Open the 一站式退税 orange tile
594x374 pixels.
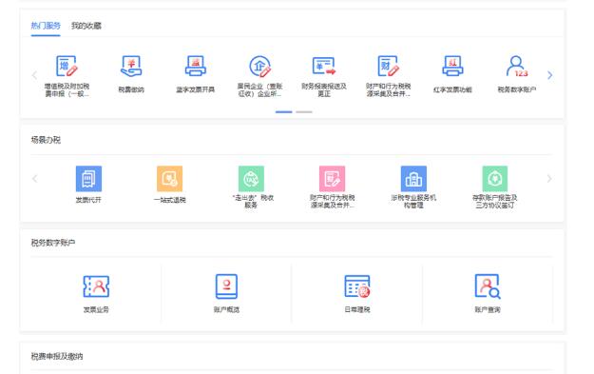[170, 179]
